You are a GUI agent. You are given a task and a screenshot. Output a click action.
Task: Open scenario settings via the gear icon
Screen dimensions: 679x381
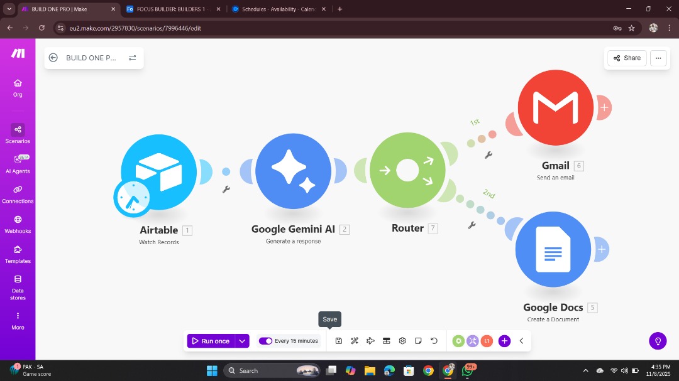click(402, 340)
